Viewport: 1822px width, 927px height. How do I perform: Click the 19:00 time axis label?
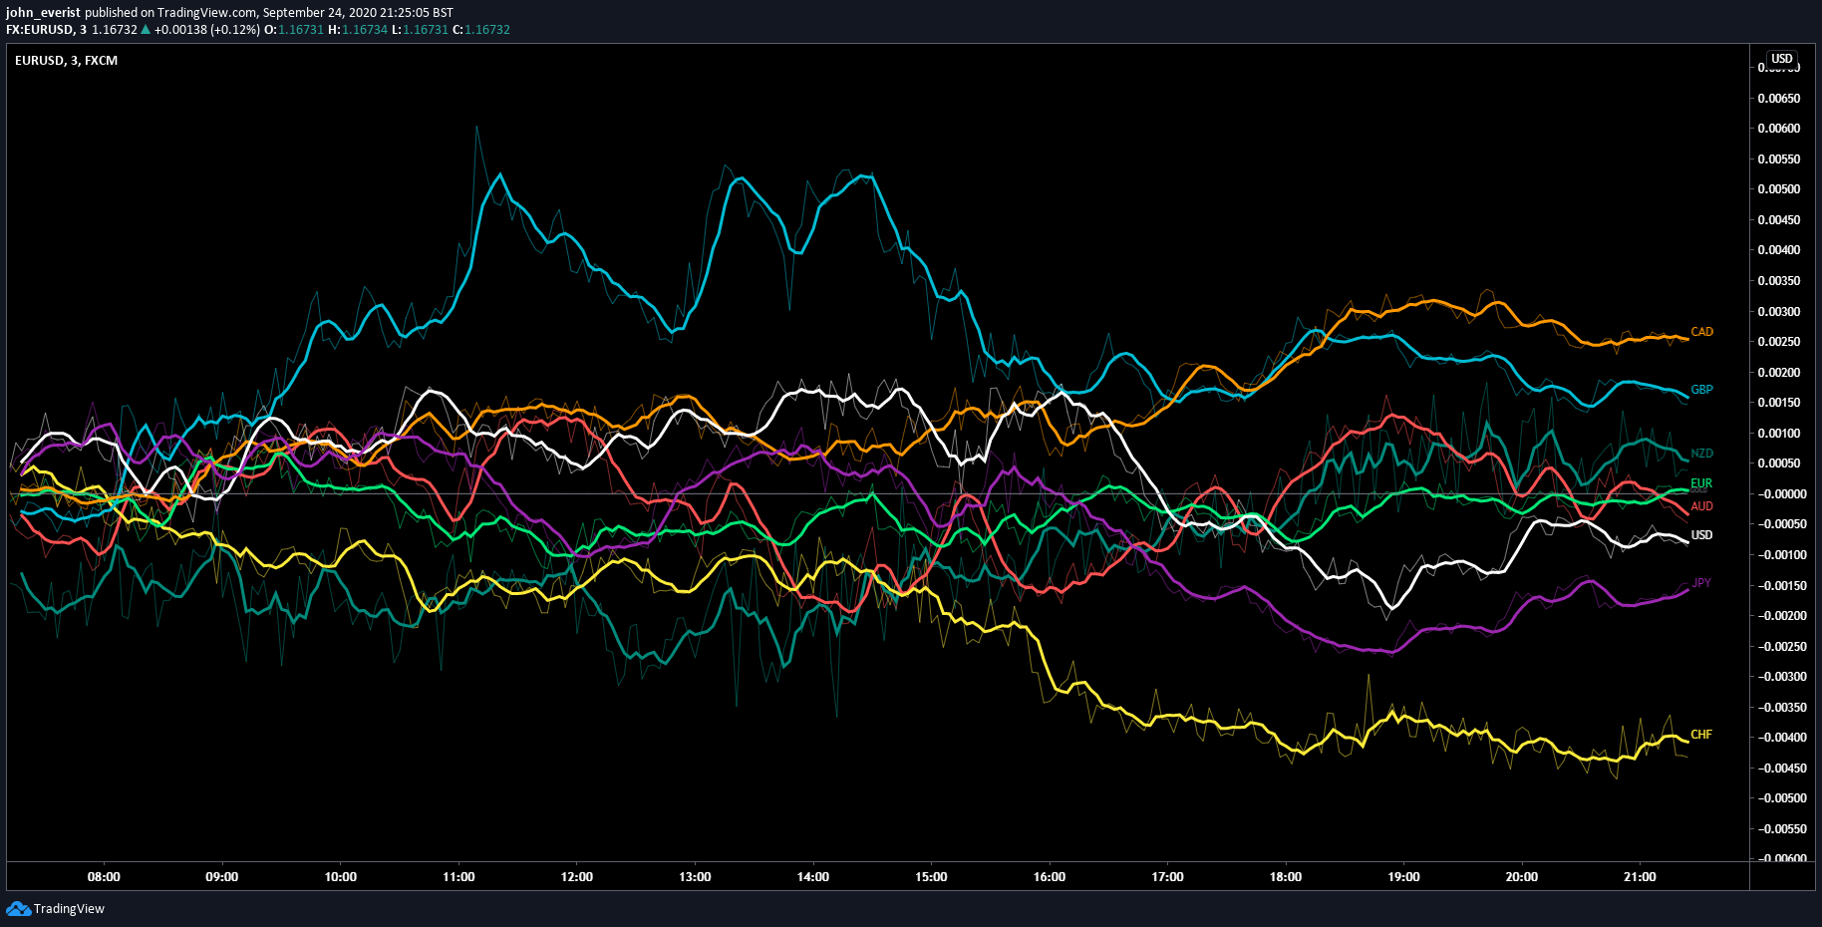tap(1403, 877)
